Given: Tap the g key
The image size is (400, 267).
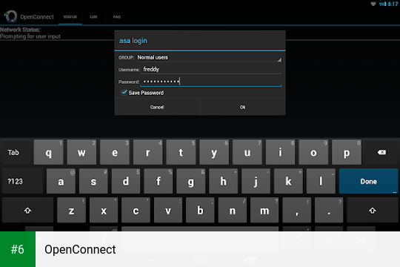Looking at the screenshot, I should 191,182.
